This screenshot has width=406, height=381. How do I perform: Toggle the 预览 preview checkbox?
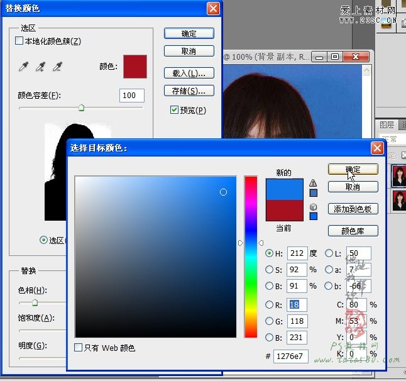point(174,110)
